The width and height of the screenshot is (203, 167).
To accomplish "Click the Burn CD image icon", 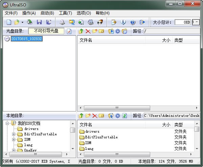I will 100,22.
